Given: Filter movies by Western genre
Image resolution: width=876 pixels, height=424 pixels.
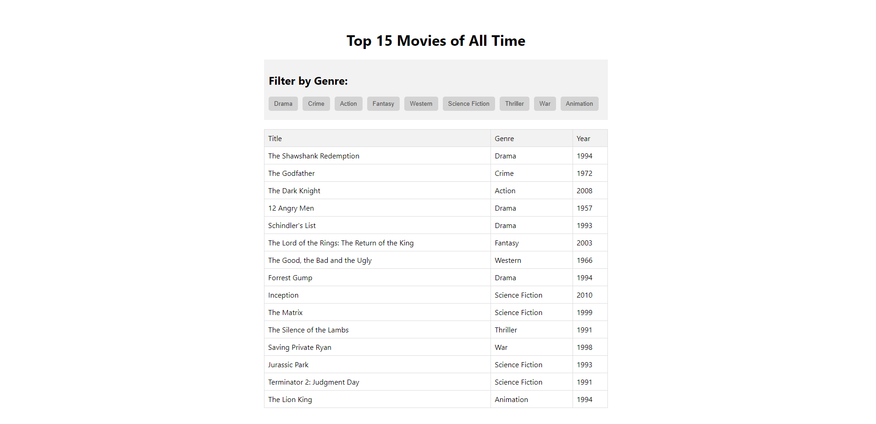Looking at the screenshot, I should tap(421, 103).
